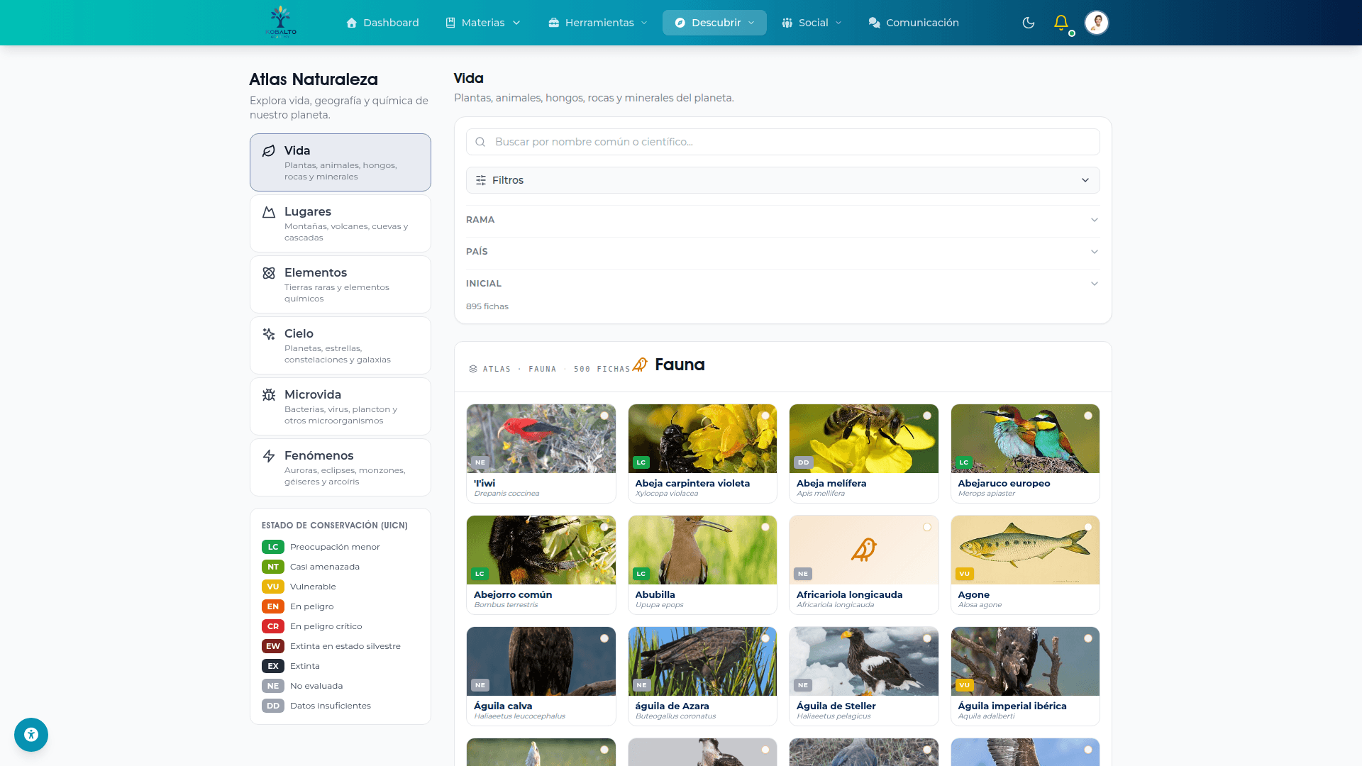This screenshot has width=1362, height=766.
Task: Open the Abeja melífera photo thumbnail
Action: [864, 439]
